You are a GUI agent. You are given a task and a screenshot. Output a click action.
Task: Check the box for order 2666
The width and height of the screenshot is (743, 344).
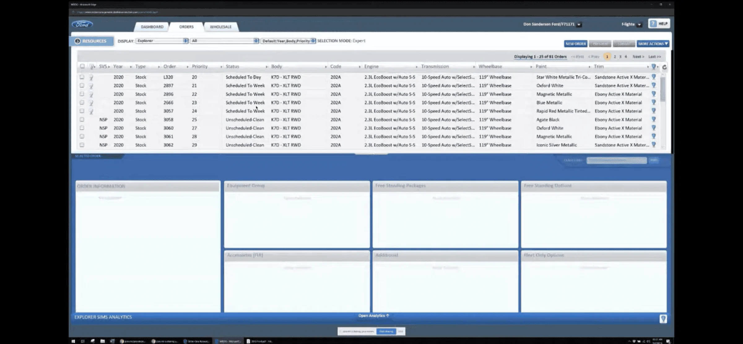click(82, 102)
